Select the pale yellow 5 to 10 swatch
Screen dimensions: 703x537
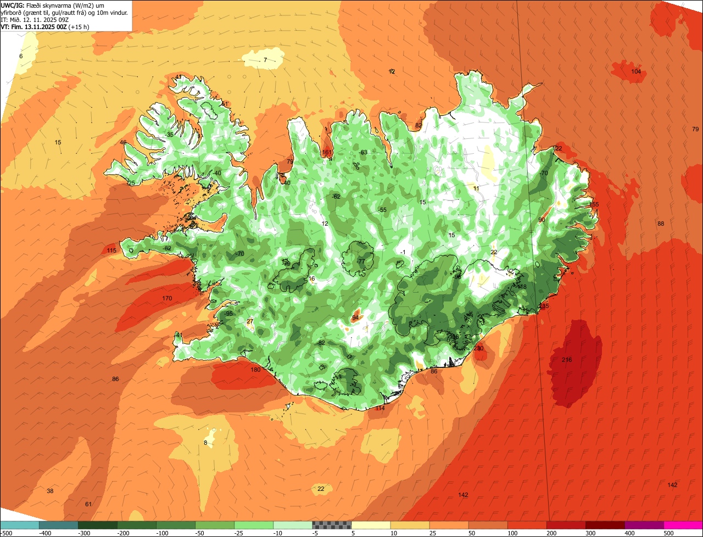click(x=370, y=525)
